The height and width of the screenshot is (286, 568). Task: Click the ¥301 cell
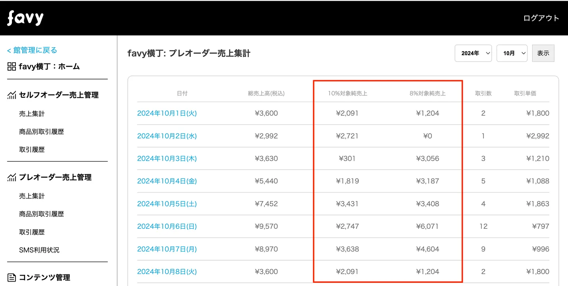click(x=347, y=158)
